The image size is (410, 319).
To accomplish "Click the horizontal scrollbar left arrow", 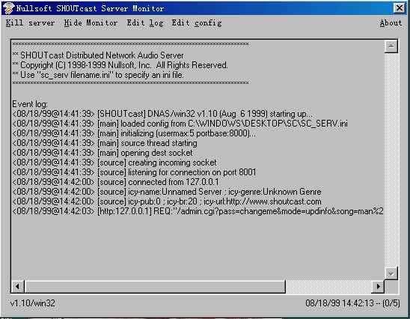I will click(17, 286).
